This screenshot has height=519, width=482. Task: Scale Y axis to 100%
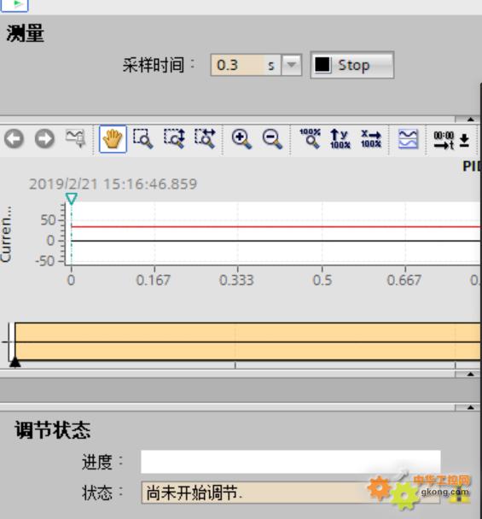[x=340, y=138]
